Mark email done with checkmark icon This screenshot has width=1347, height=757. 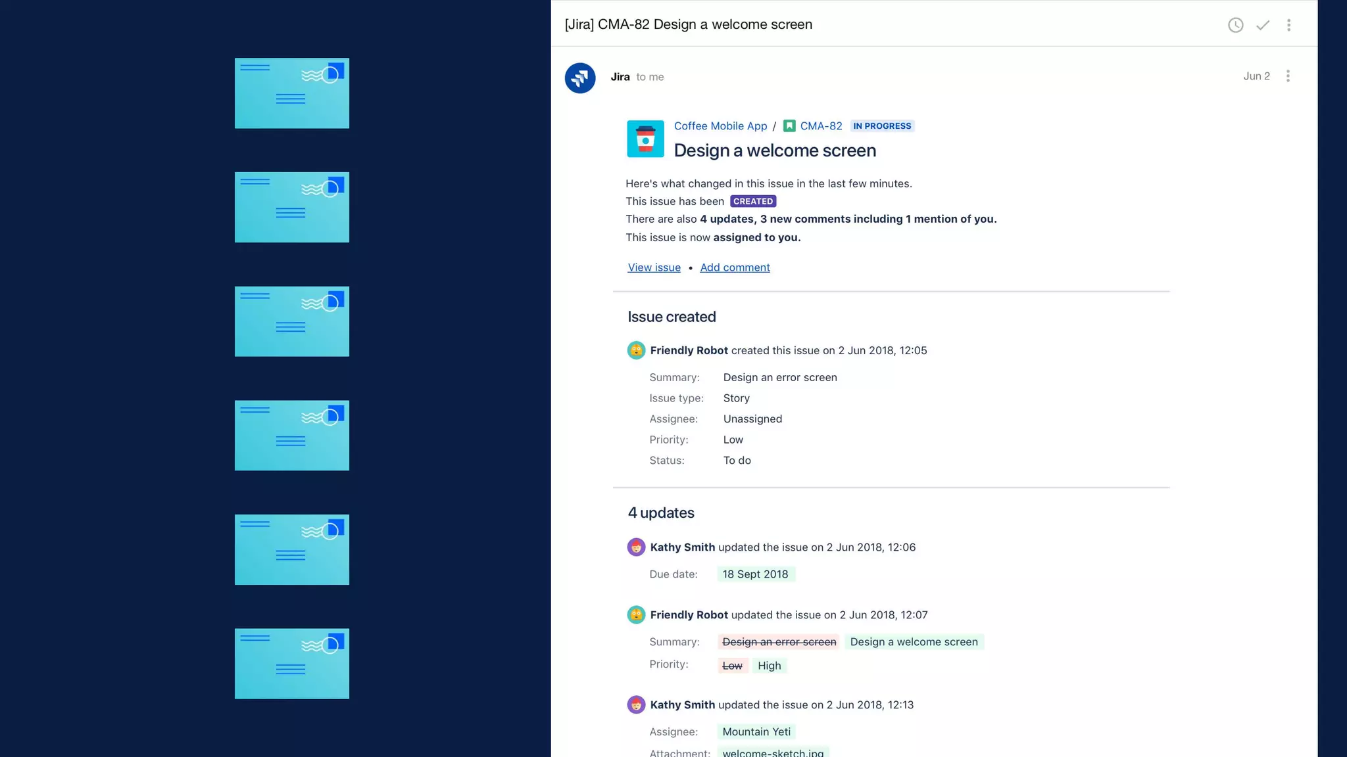click(x=1262, y=25)
